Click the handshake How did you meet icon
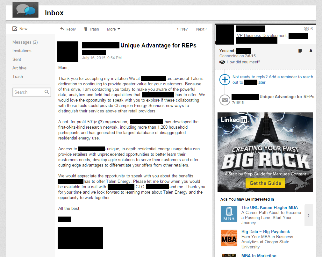 [222, 62]
